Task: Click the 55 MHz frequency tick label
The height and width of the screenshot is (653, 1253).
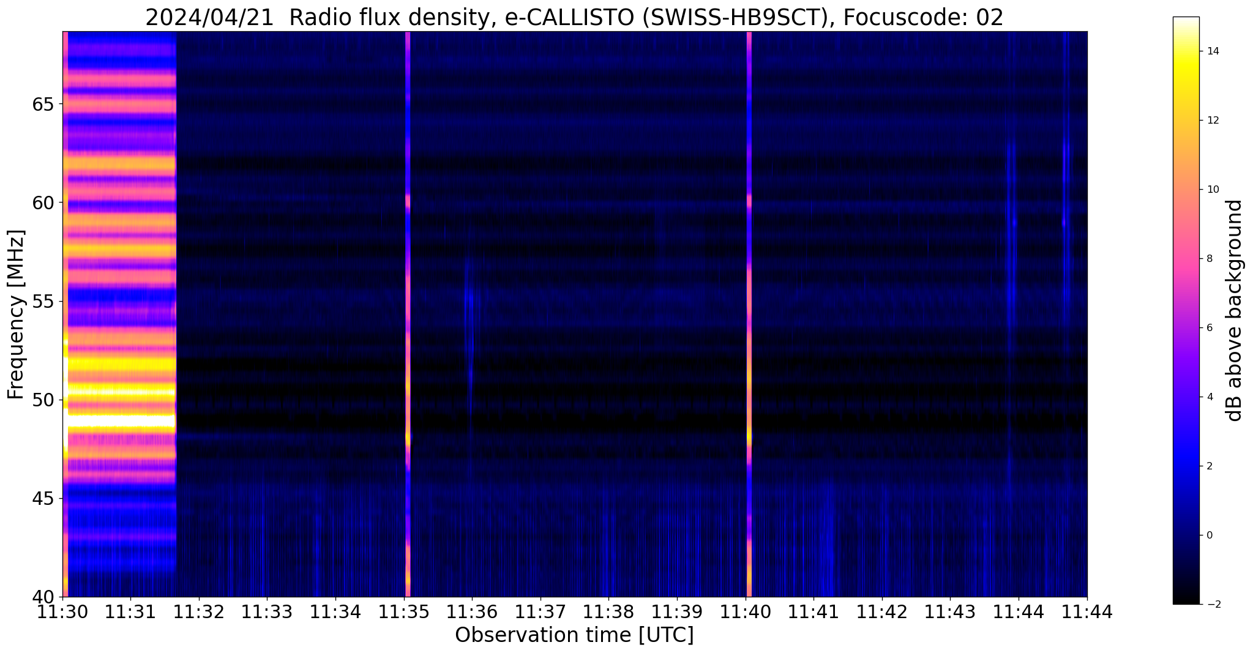Action: coord(43,302)
